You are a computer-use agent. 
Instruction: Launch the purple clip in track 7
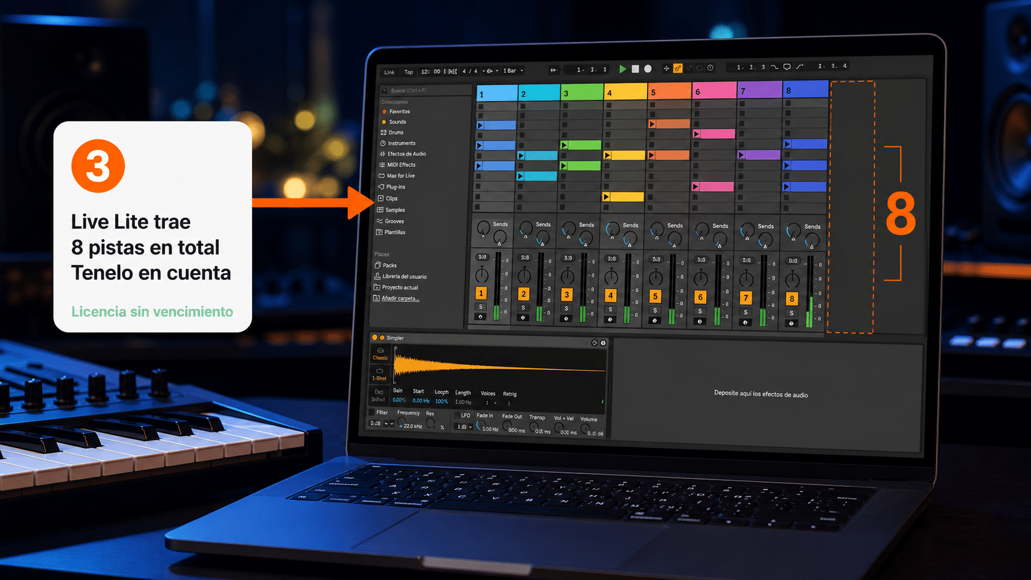click(742, 155)
